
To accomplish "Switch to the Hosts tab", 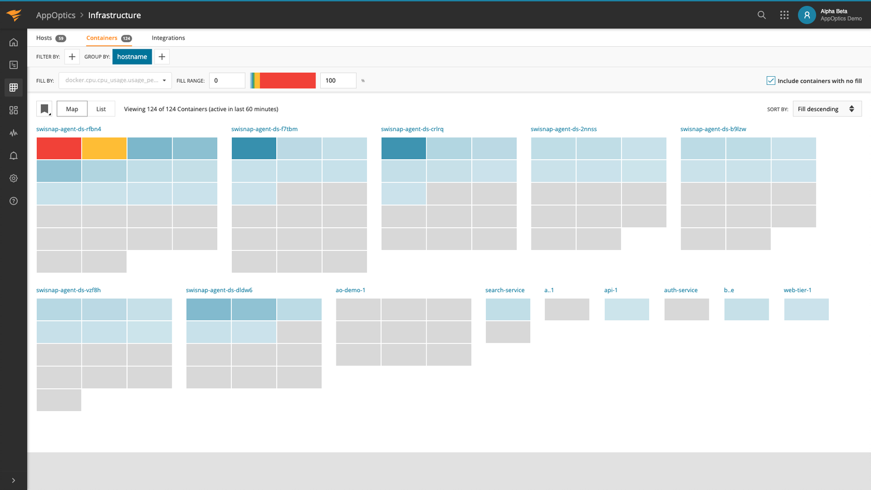I will [x=44, y=37].
